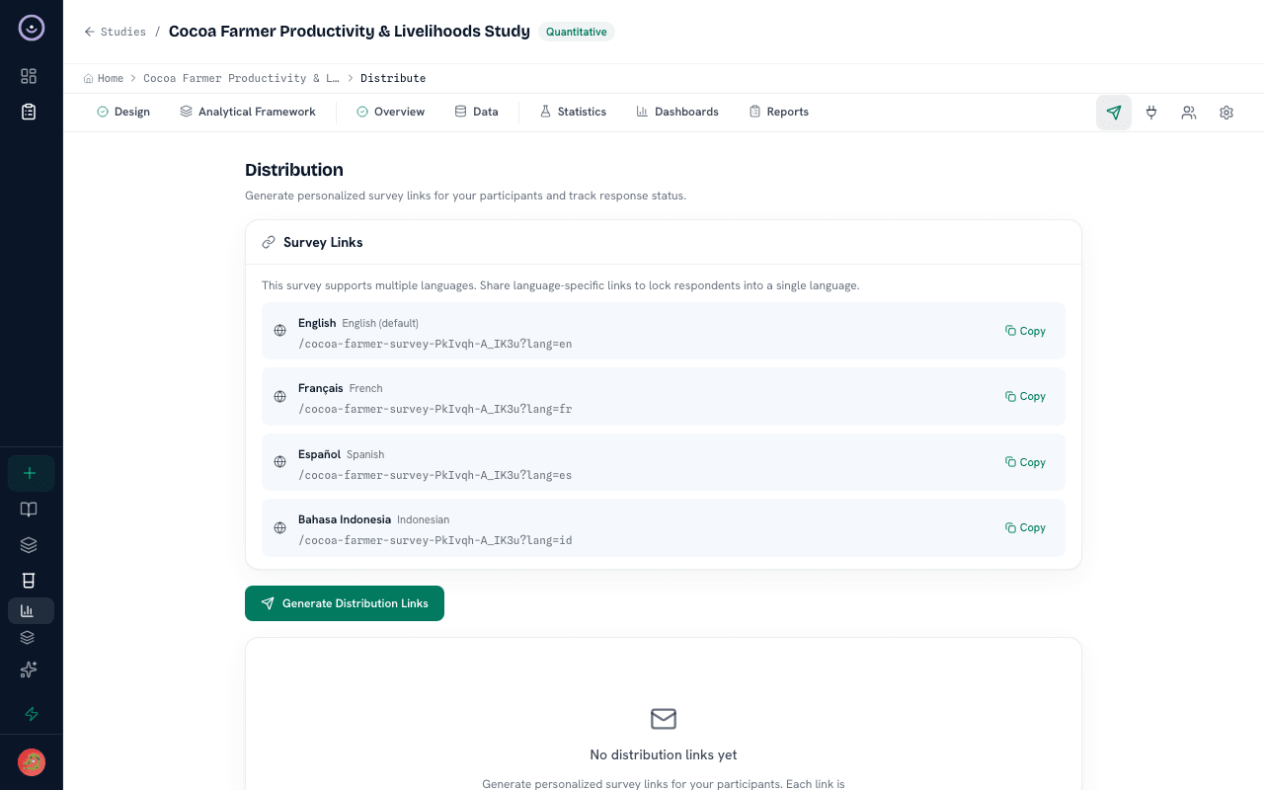This screenshot has width=1264, height=790.
Task: Copy the Français survey link
Action: (1025, 396)
